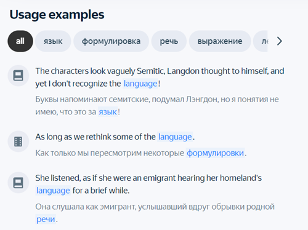
Task: Click highlighted 'язык' in the Russian translation
Action: (x=108, y=112)
